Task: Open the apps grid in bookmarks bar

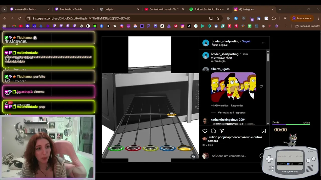Action: click(4, 26)
